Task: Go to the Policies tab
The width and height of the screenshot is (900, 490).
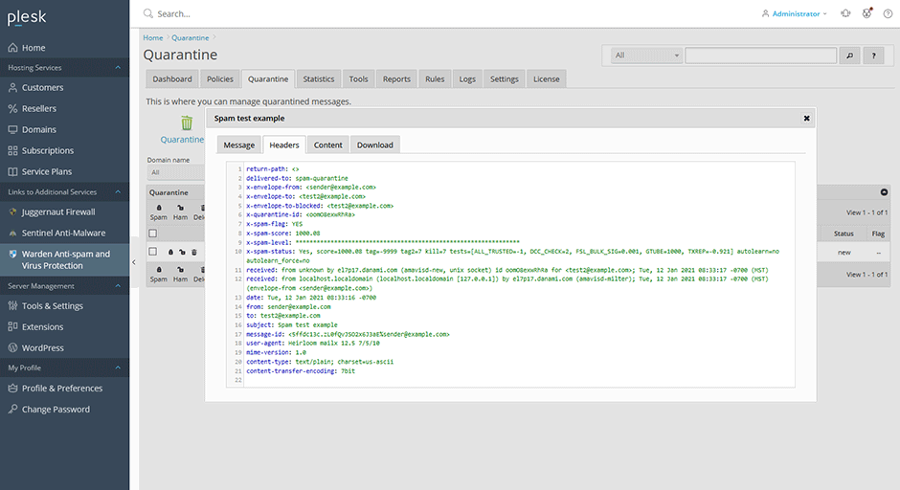Action: click(220, 79)
